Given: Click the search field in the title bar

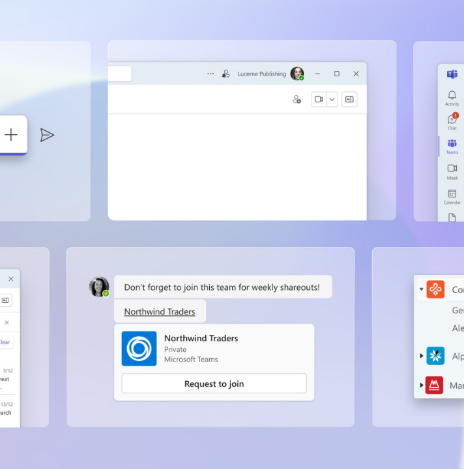Looking at the screenshot, I should tap(120, 74).
